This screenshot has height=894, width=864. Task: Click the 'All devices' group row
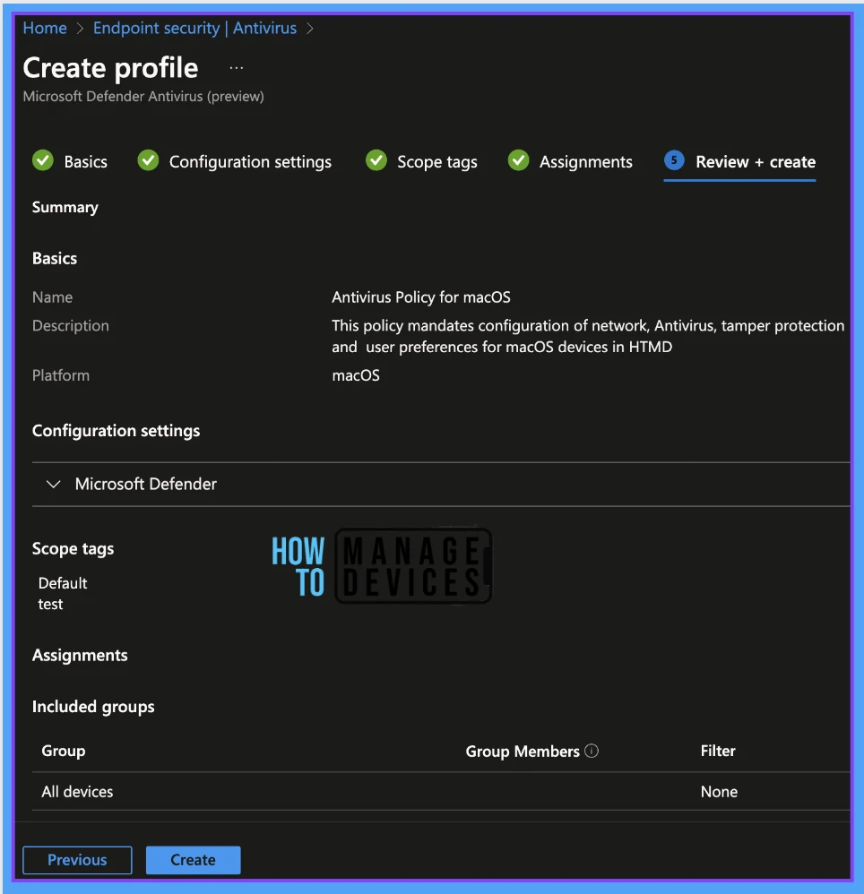(441, 791)
